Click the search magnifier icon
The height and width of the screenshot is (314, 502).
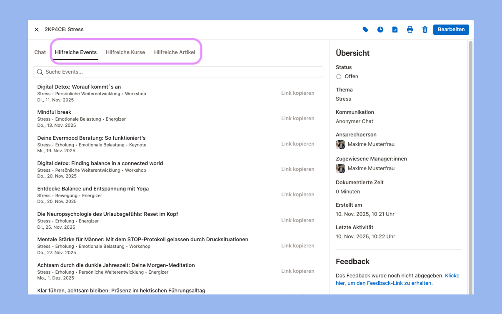tap(40, 72)
